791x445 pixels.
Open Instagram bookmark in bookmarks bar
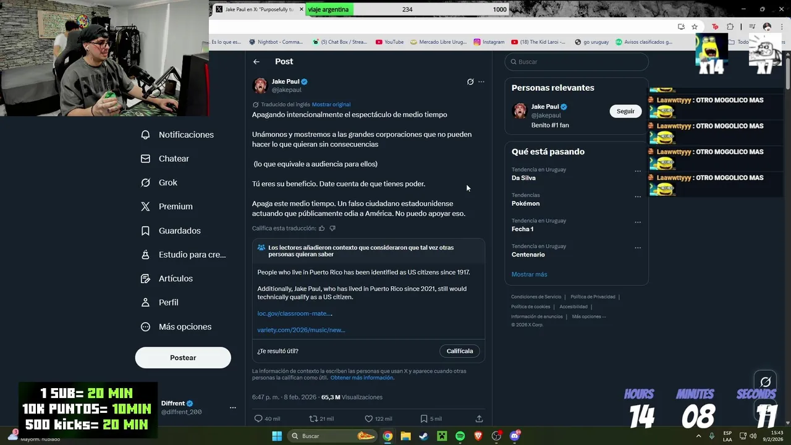(x=489, y=42)
